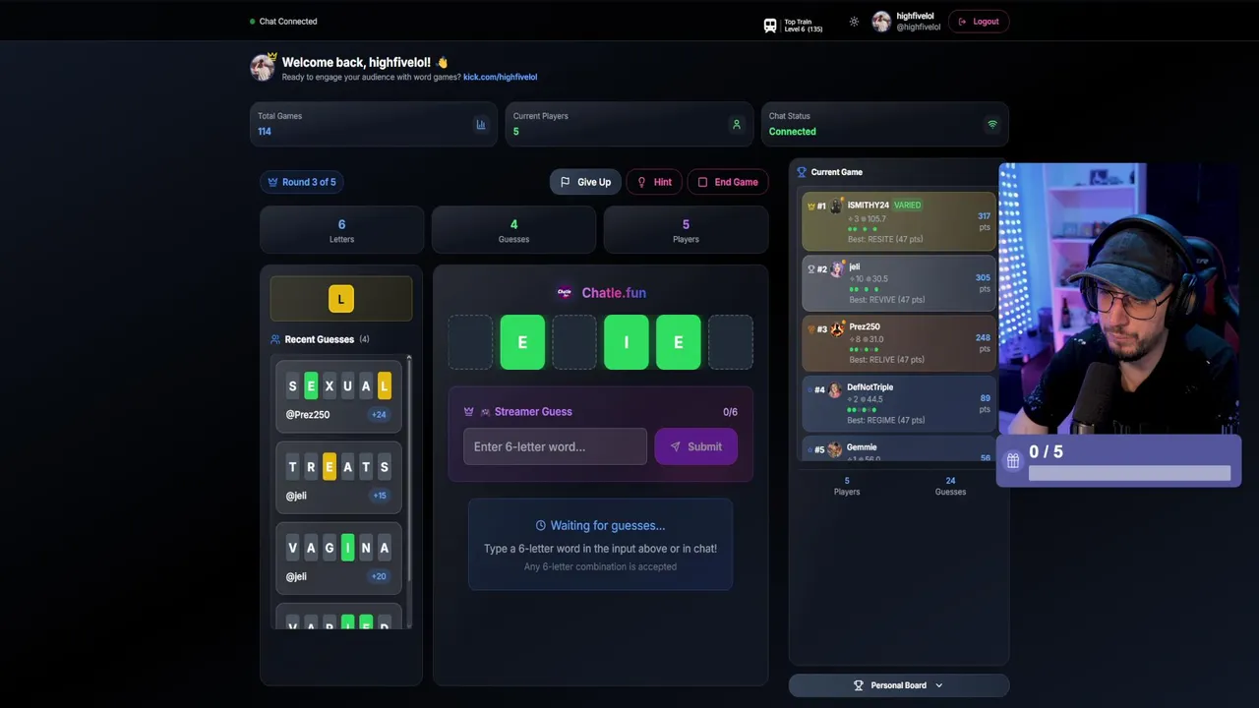1259x708 pixels.
Task: Click the +24 score badge for @Prez250
Action: tap(379, 415)
